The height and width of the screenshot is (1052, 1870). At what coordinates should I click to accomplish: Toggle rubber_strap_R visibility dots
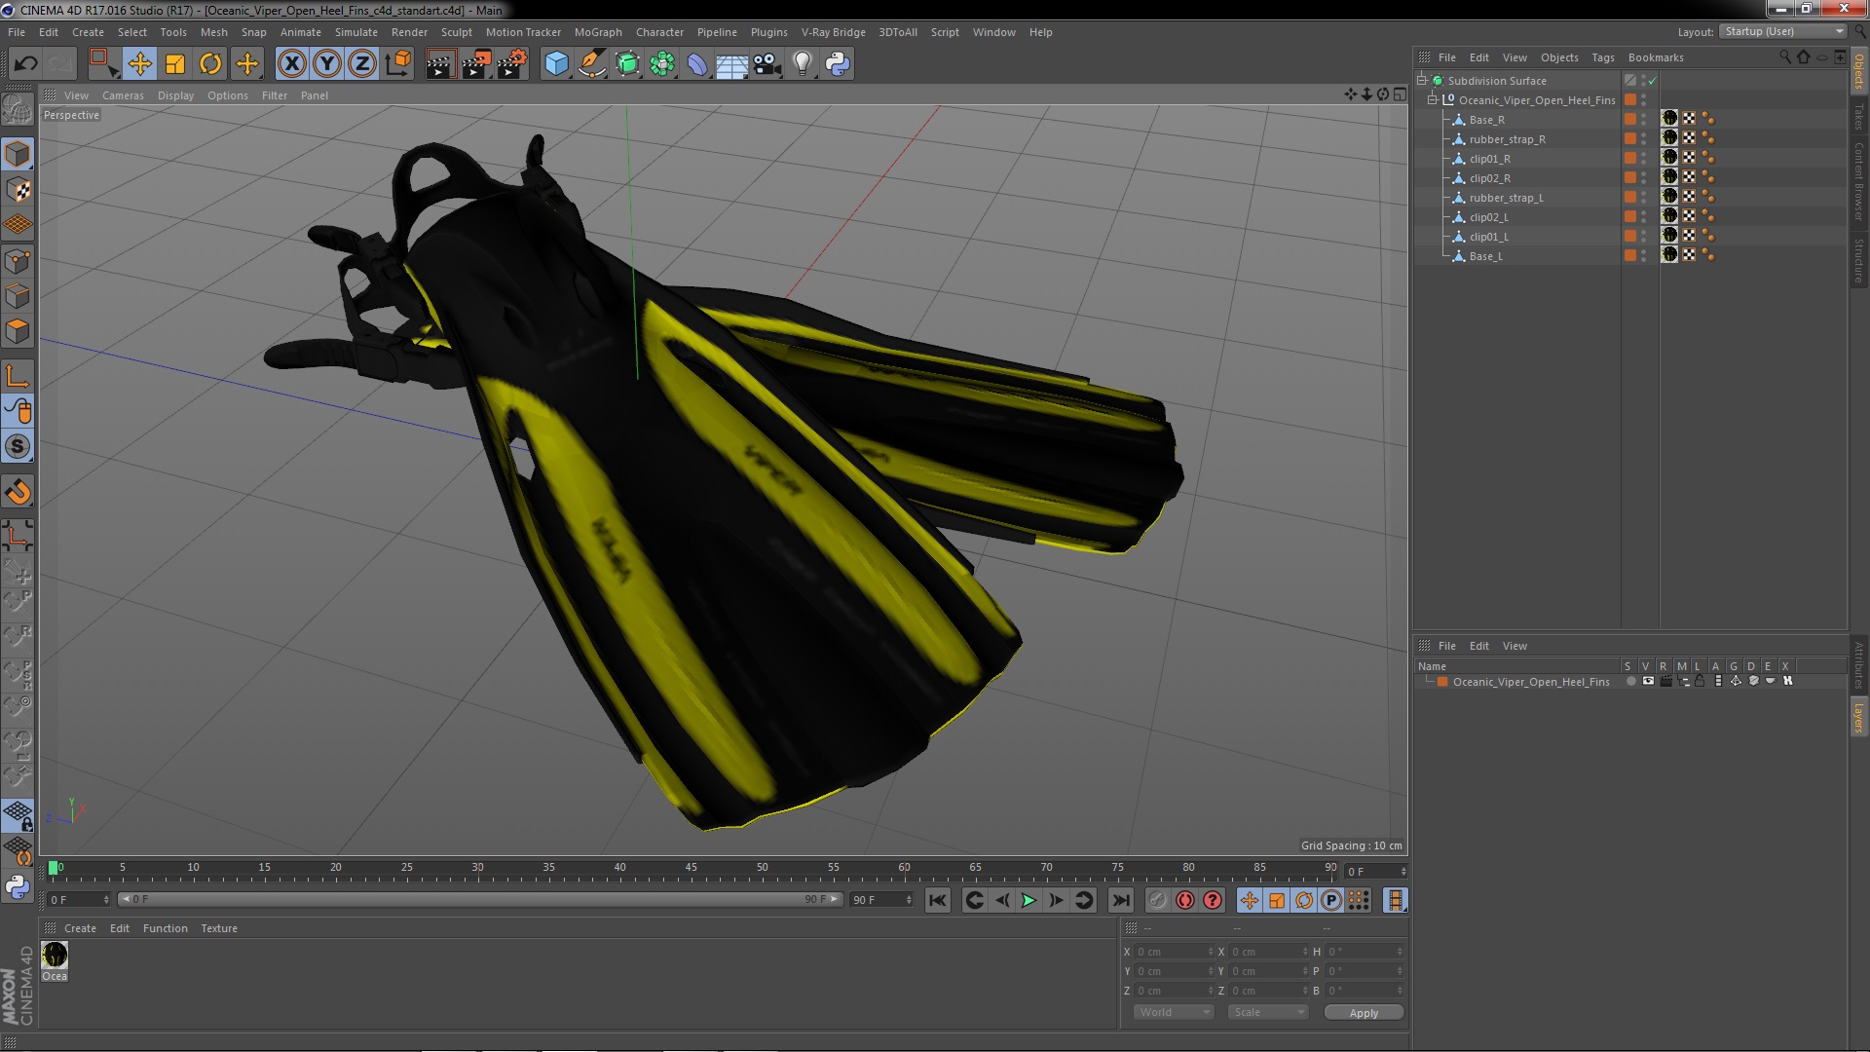[x=1644, y=139]
